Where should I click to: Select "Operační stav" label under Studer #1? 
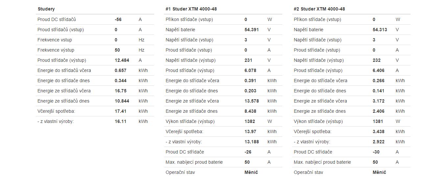coord(180,172)
